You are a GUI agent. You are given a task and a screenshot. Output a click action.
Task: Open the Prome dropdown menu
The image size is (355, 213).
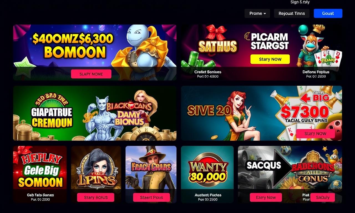point(257,13)
